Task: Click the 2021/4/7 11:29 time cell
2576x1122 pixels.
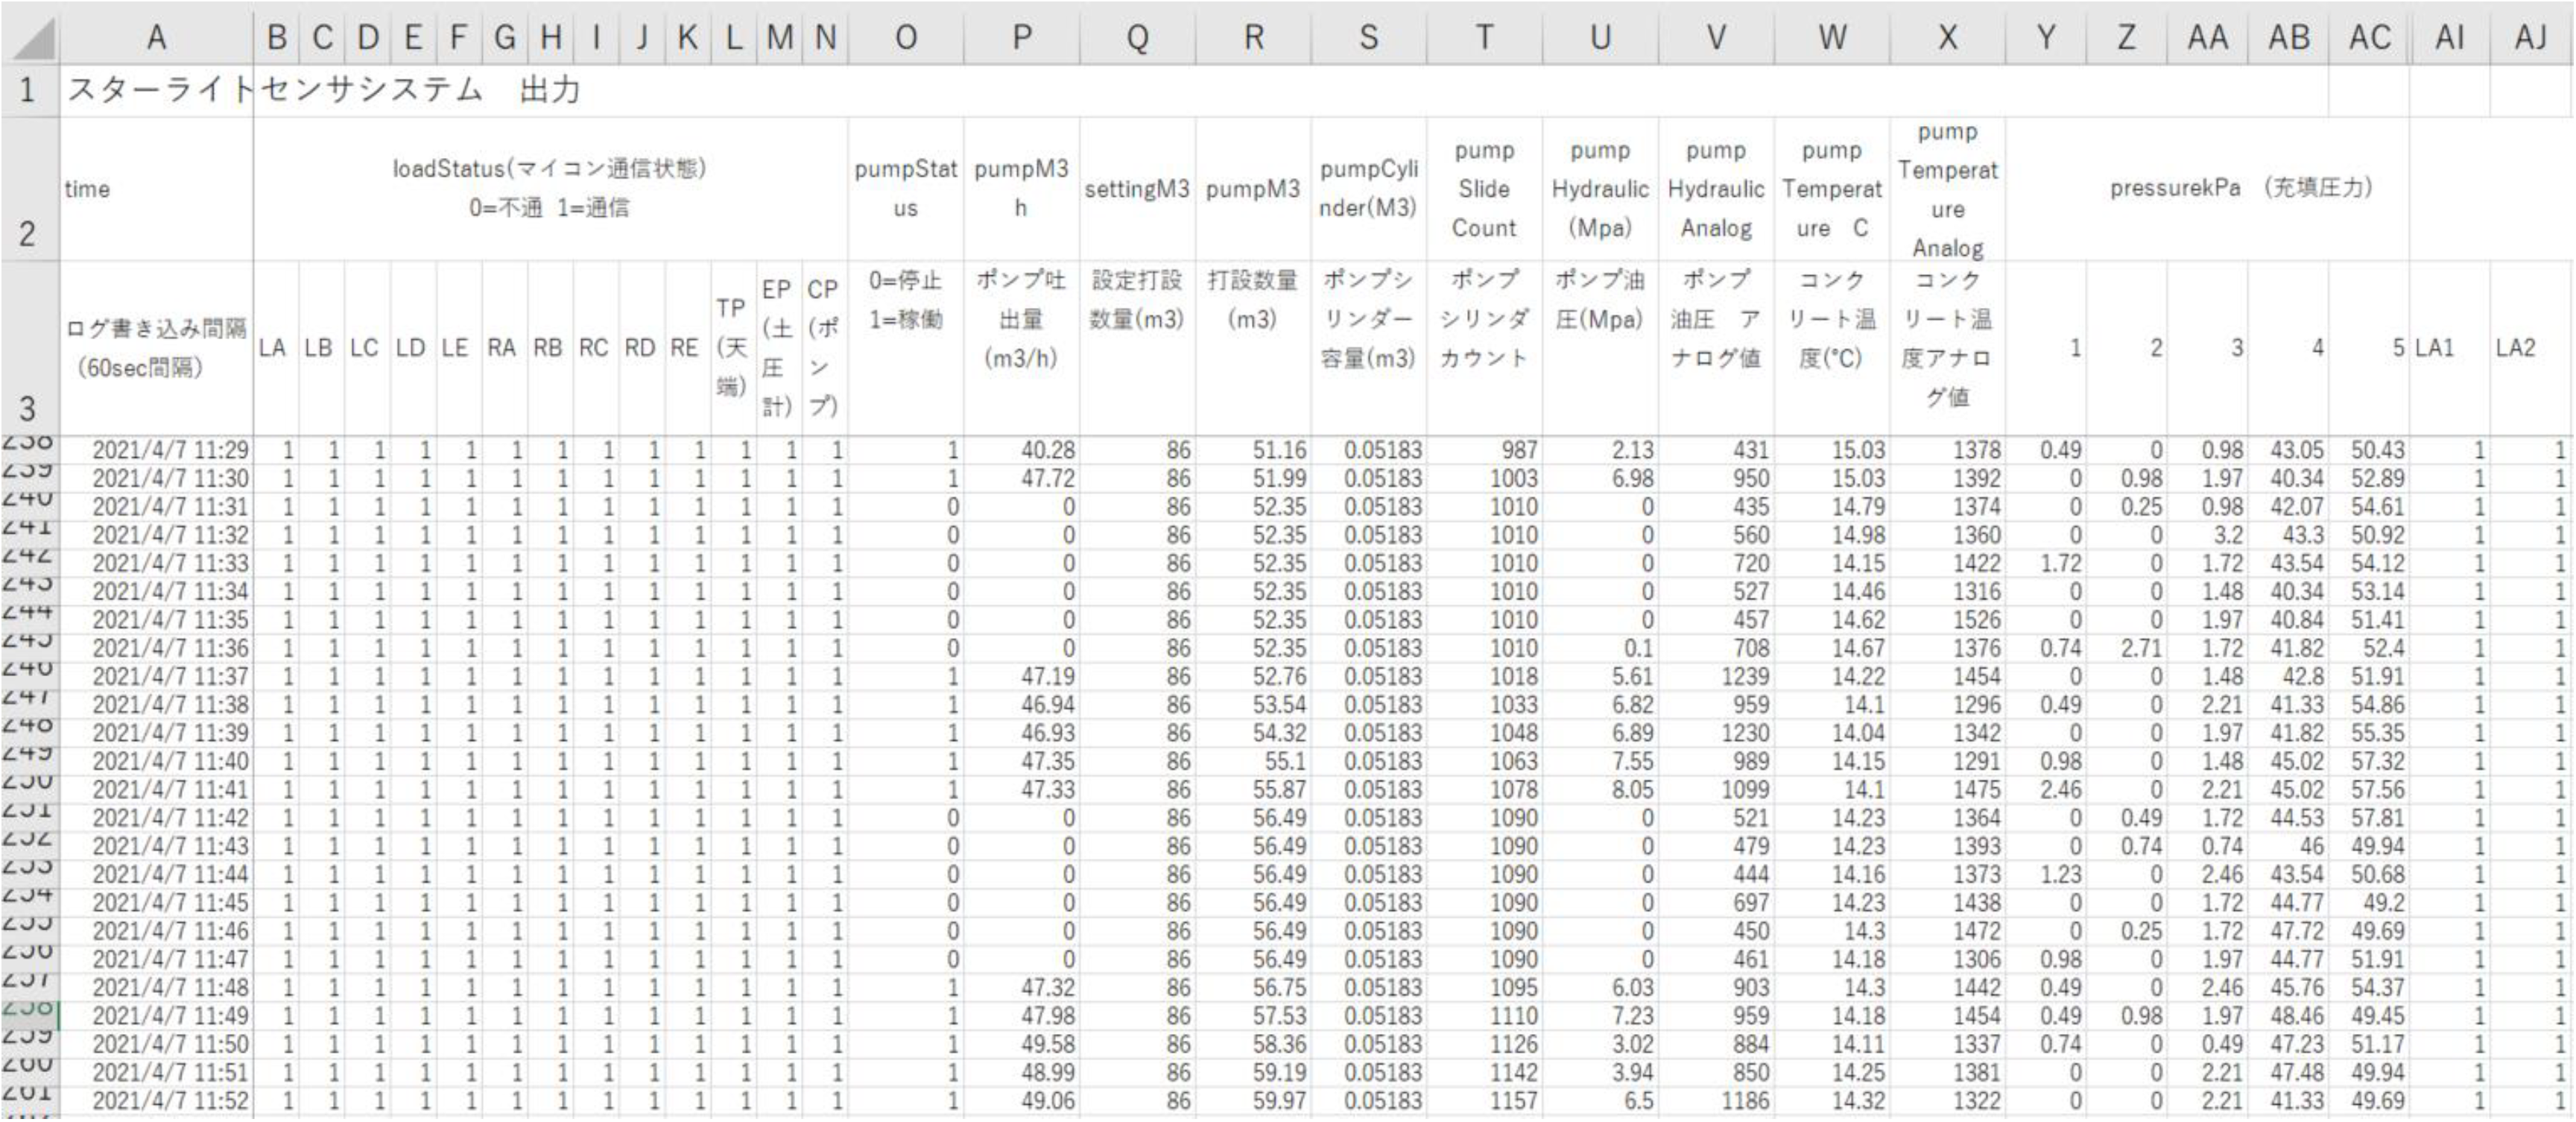Action: point(156,450)
